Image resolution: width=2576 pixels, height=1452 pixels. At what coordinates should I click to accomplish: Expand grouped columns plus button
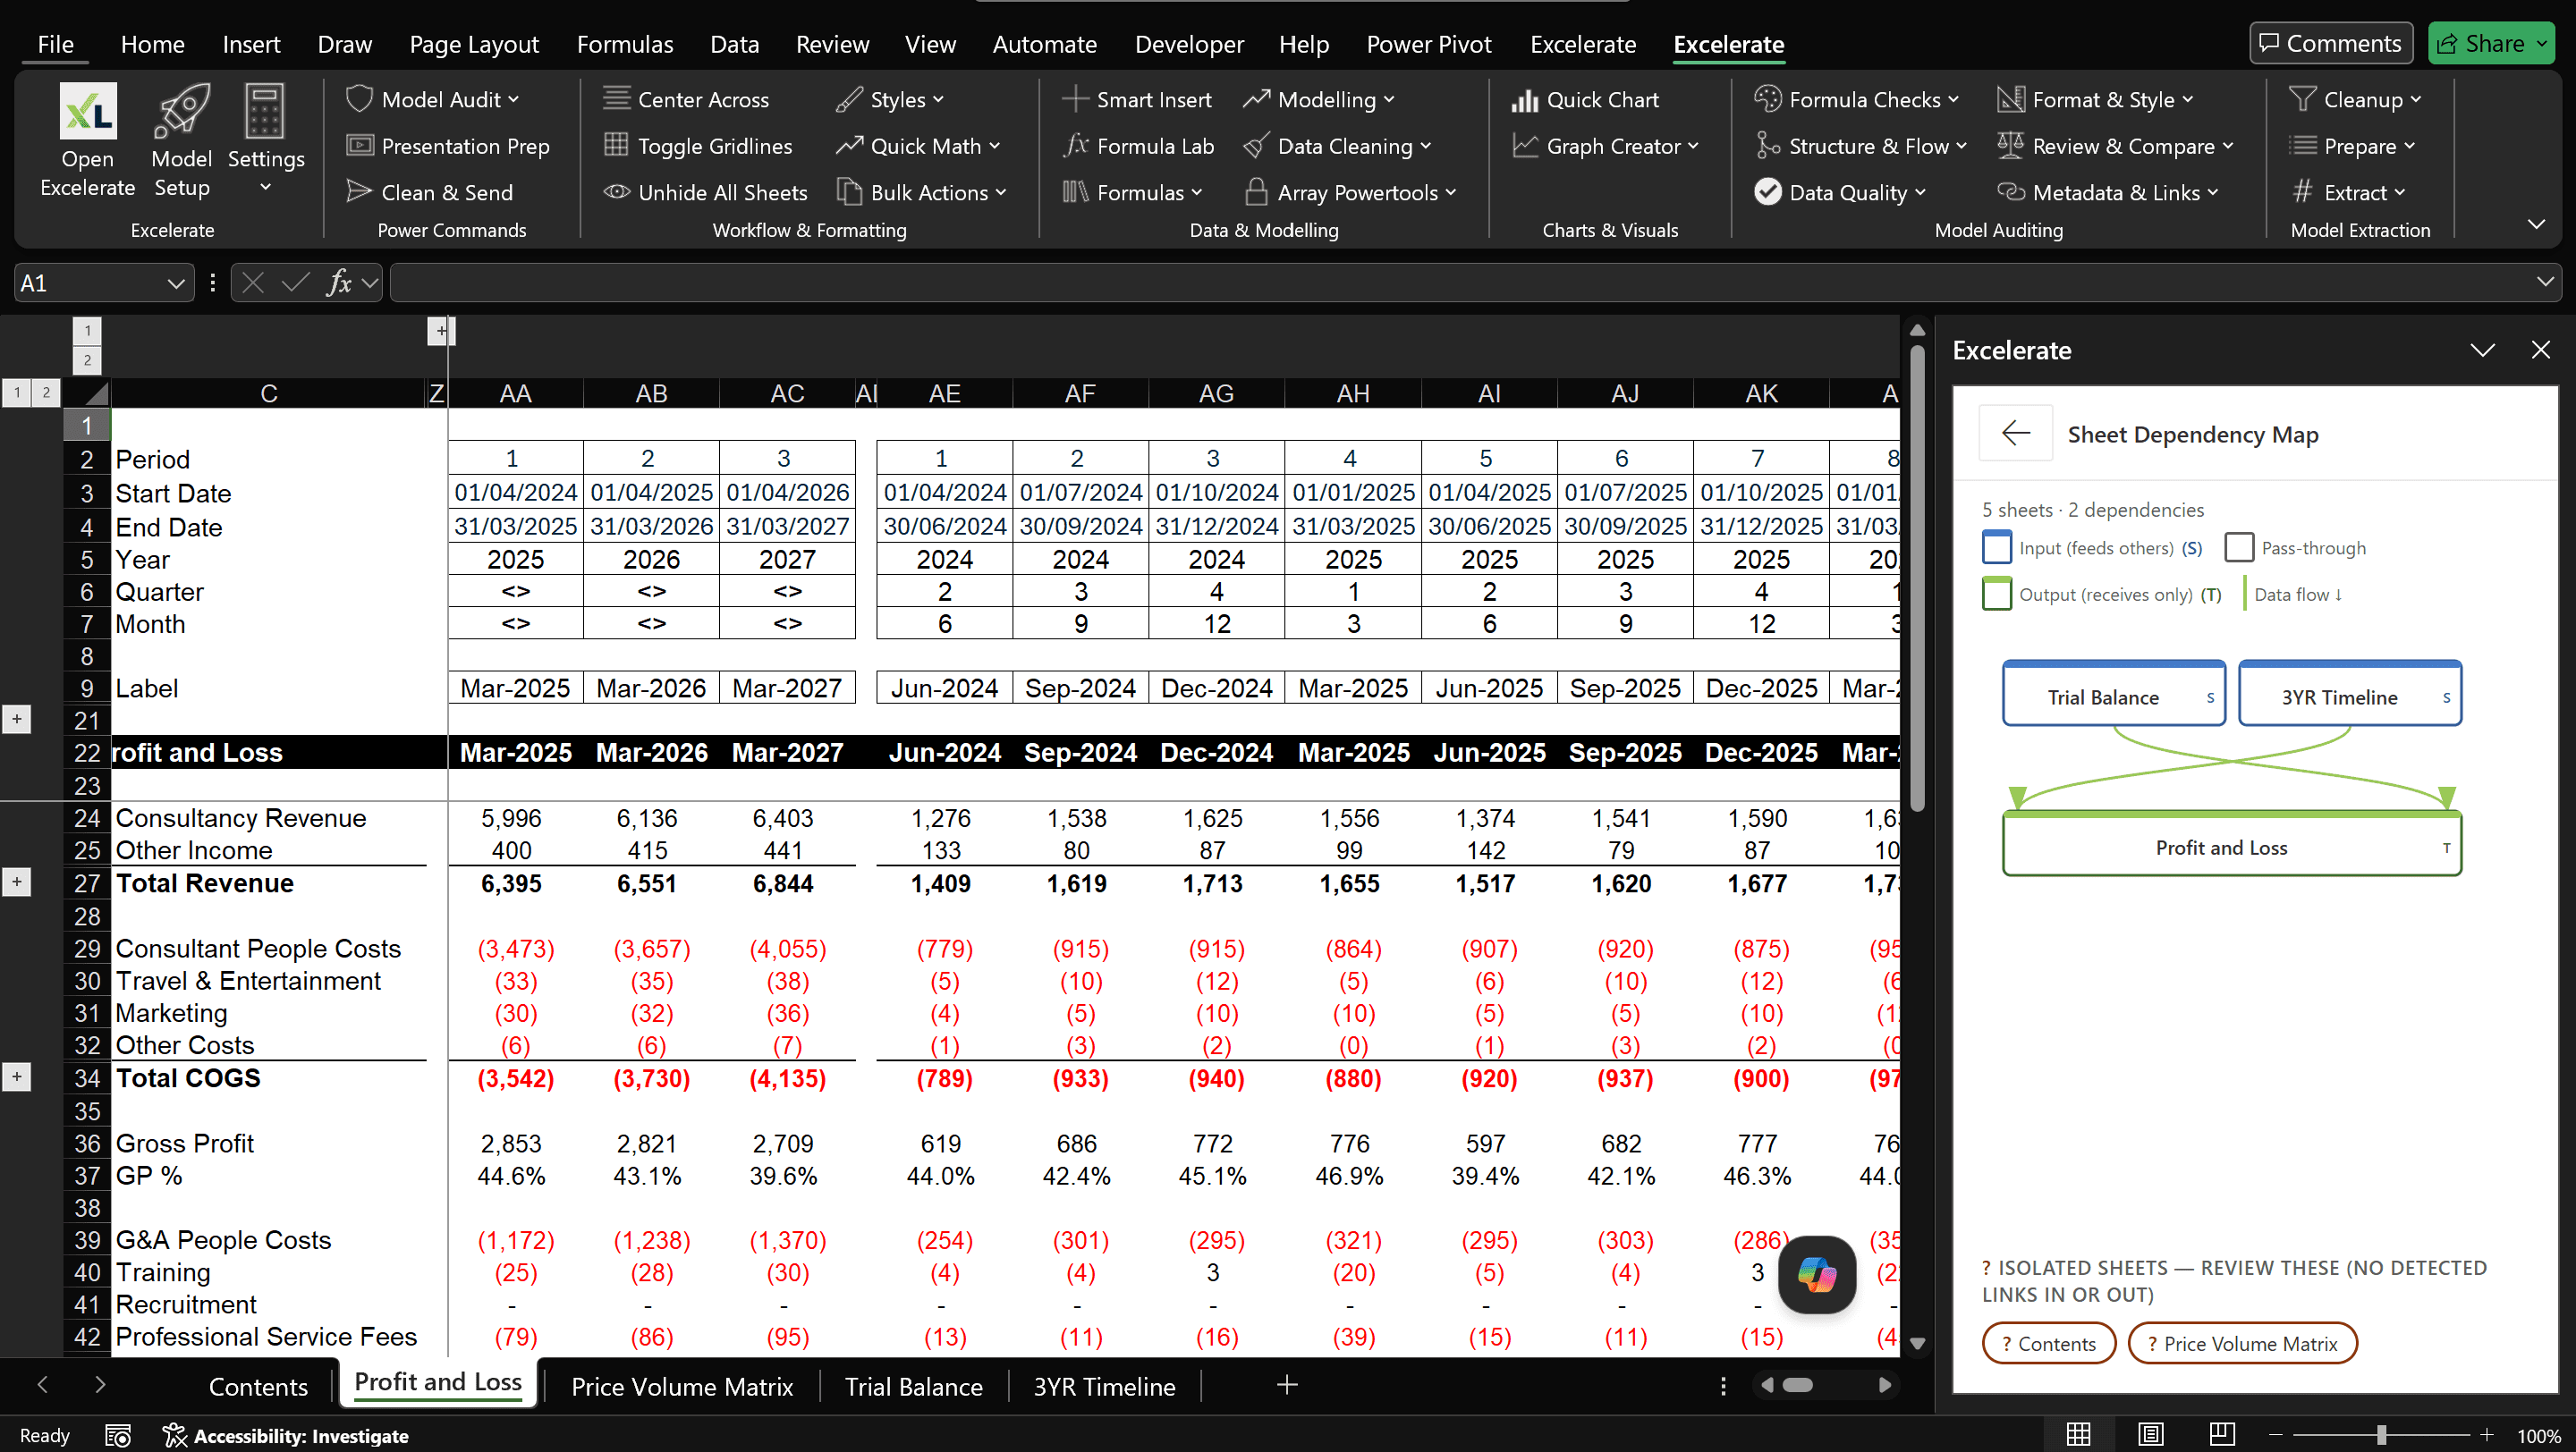441,331
